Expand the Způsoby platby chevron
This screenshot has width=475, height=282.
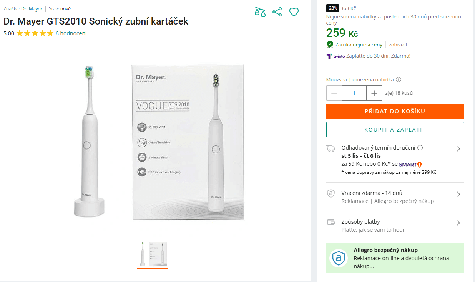(x=458, y=223)
